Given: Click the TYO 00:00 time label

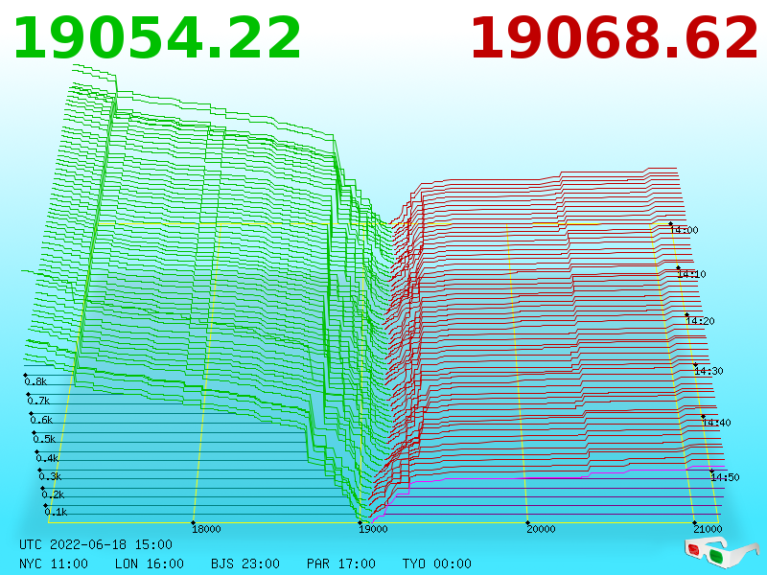Looking at the screenshot, I should (x=437, y=563).
